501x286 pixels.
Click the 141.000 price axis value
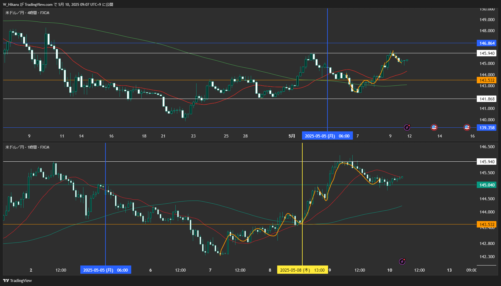(x=487, y=108)
